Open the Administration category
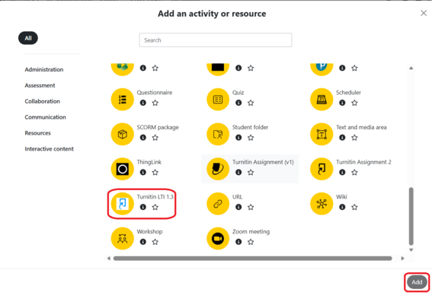Image resolution: width=432 pixels, height=295 pixels. click(44, 69)
